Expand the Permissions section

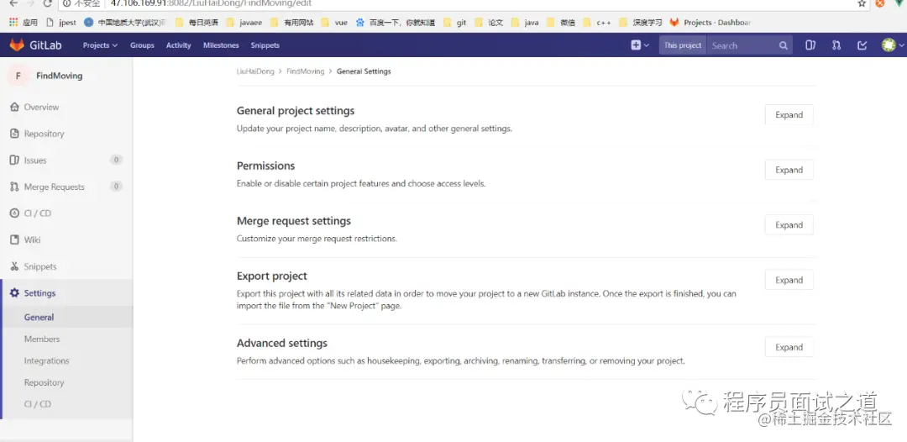click(789, 170)
